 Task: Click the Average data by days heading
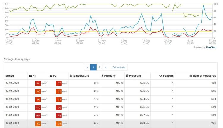click(17, 59)
